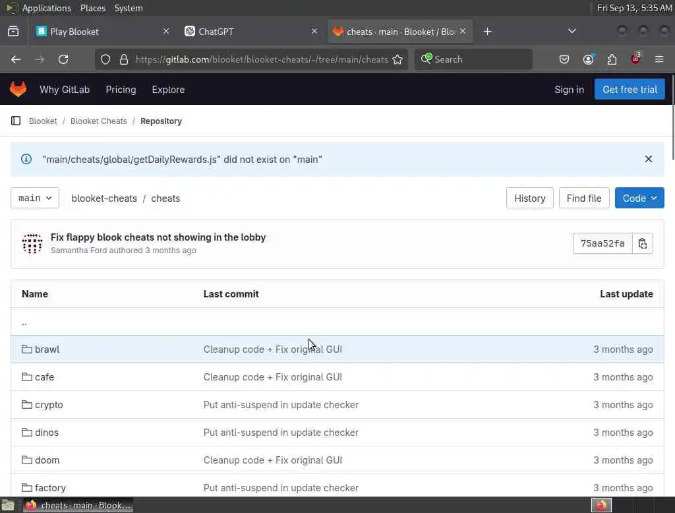This screenshot has width=675, height=513.
Task: Click the browser Search box
Action: tap(473, 59)
